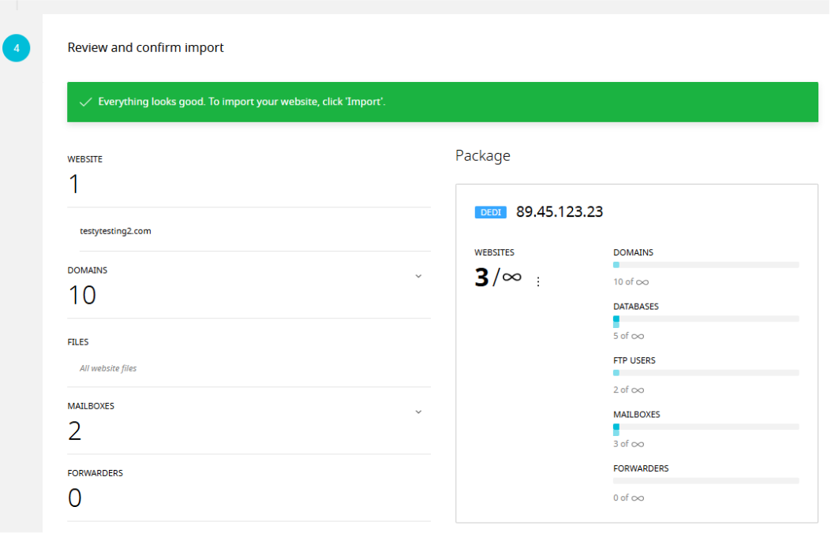Click the Domains count 10
This screenshot has height=533, width=831.
pyautogui.click(x=82, y=296)
